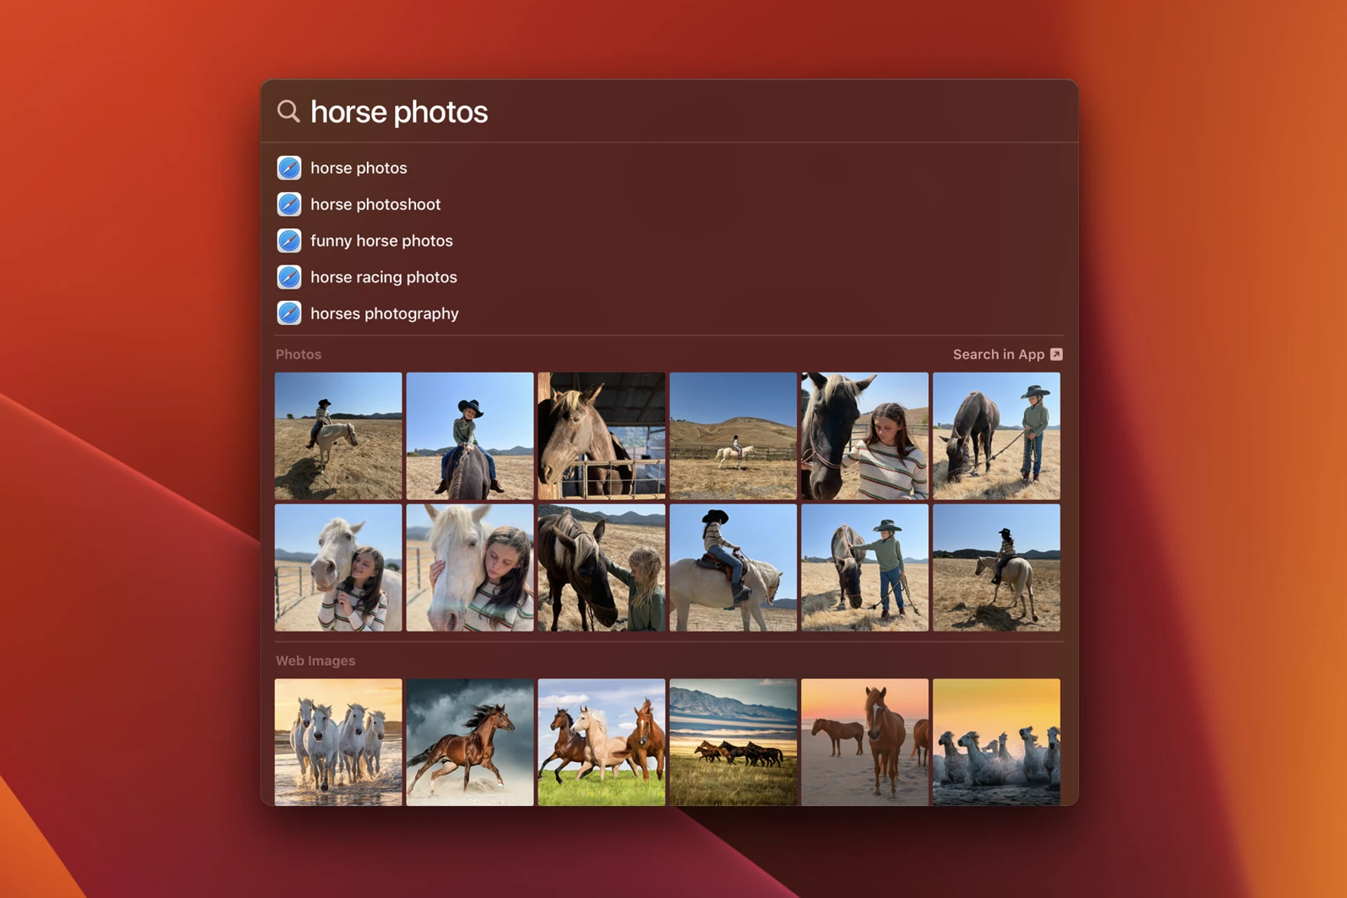Select the "horse photoshoot" suggestion
1347x898 pixels.
pyautogui.click(x=669, y=204)
